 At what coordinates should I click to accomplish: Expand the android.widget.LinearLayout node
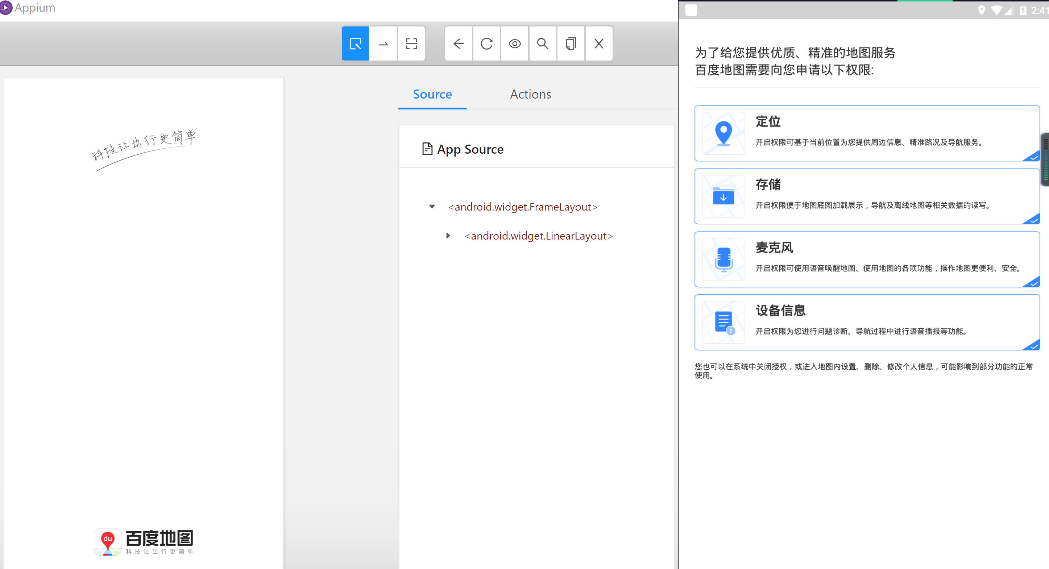click(448, 236)
